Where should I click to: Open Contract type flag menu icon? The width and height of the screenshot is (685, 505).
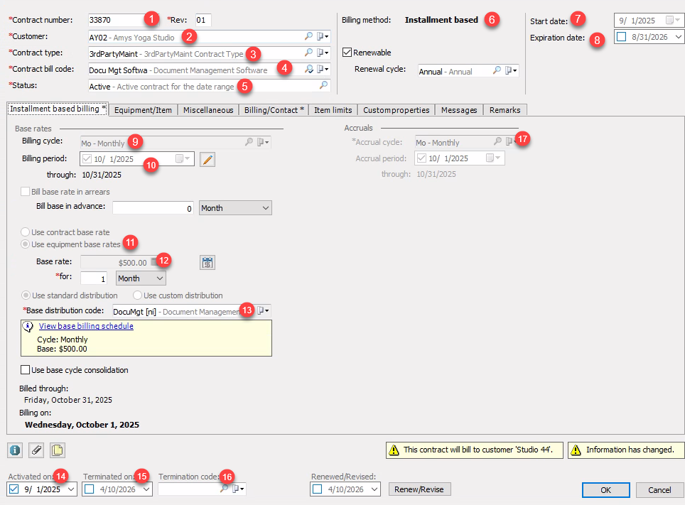[x=323, y=53]
